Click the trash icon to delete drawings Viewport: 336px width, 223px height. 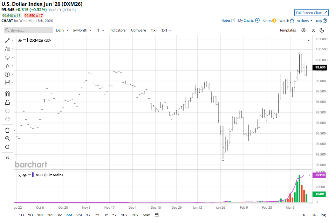pos(8,130)
